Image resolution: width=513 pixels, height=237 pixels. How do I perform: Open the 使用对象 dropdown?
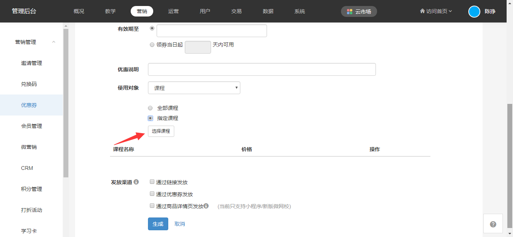tap(194, 88)
